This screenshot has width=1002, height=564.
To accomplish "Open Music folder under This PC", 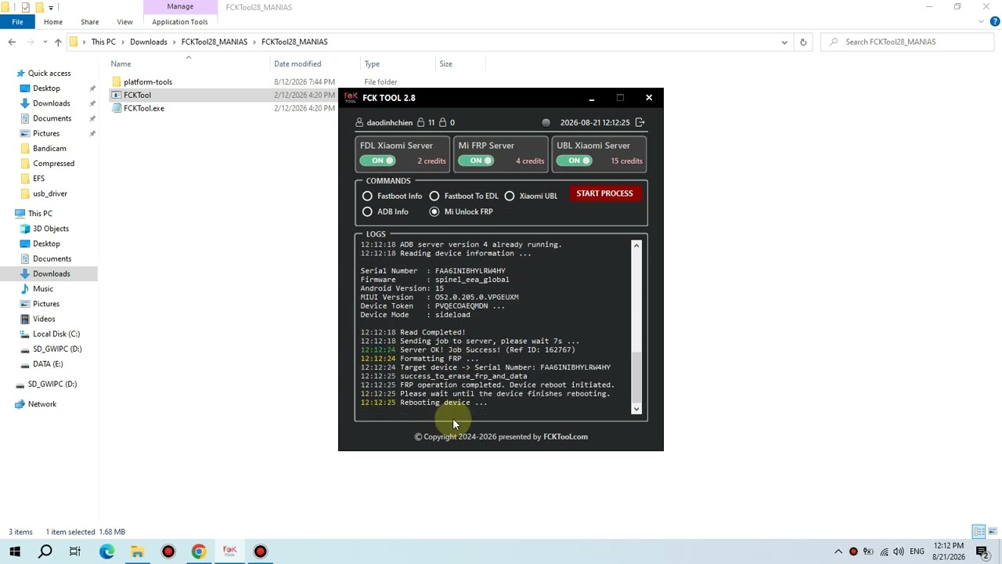I will tap(43, 288).
